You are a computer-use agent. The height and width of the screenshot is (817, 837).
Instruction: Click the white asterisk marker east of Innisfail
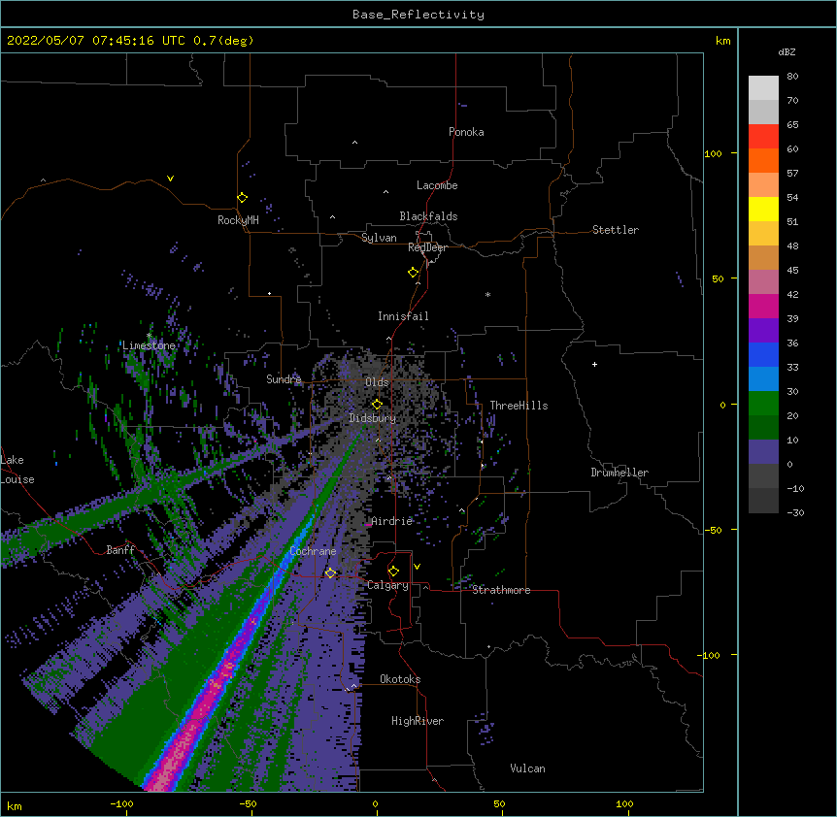pyautogui.click(x=487, y=294)
